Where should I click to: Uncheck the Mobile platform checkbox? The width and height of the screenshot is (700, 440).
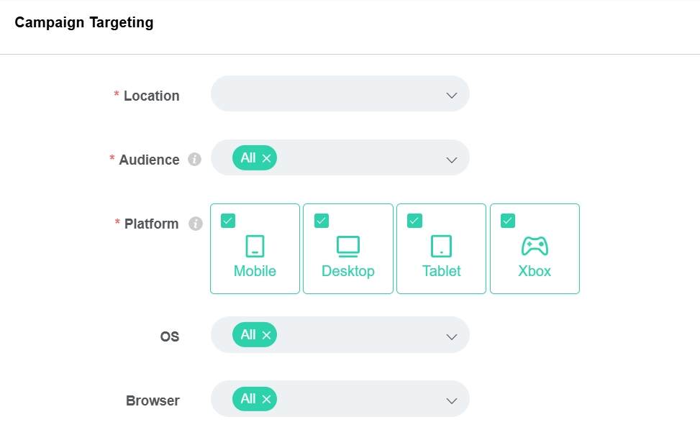pos(228,221)
